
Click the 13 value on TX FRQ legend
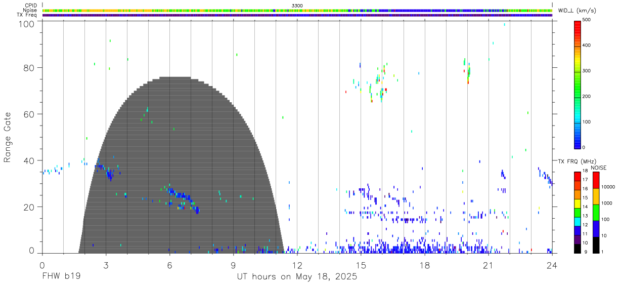pyautogui.click(x=585, y=216)
